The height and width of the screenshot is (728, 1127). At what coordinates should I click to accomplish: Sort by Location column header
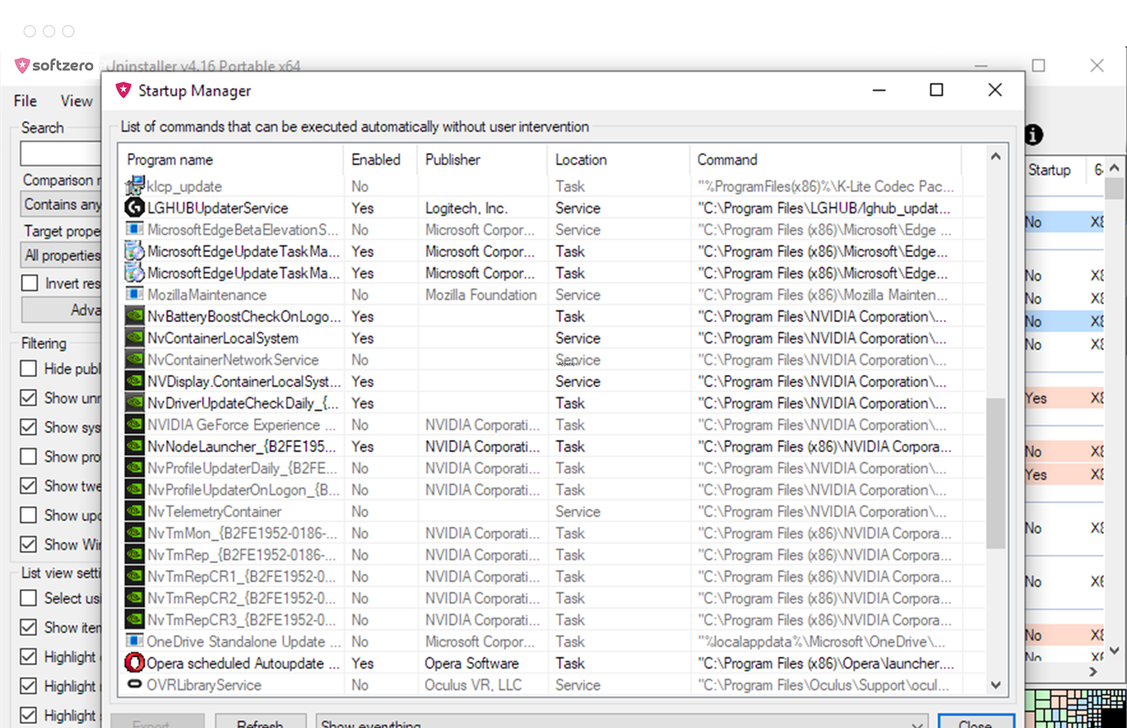pyautogui.click(x=618, y=160)
